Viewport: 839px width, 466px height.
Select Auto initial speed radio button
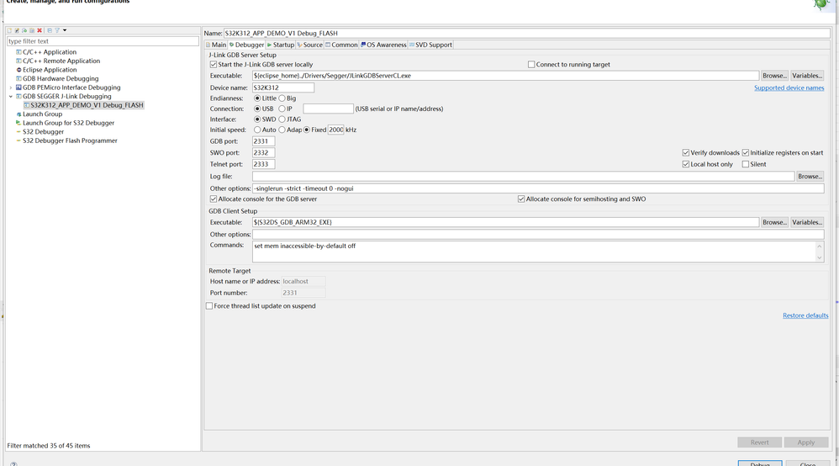tap(257, 130)
